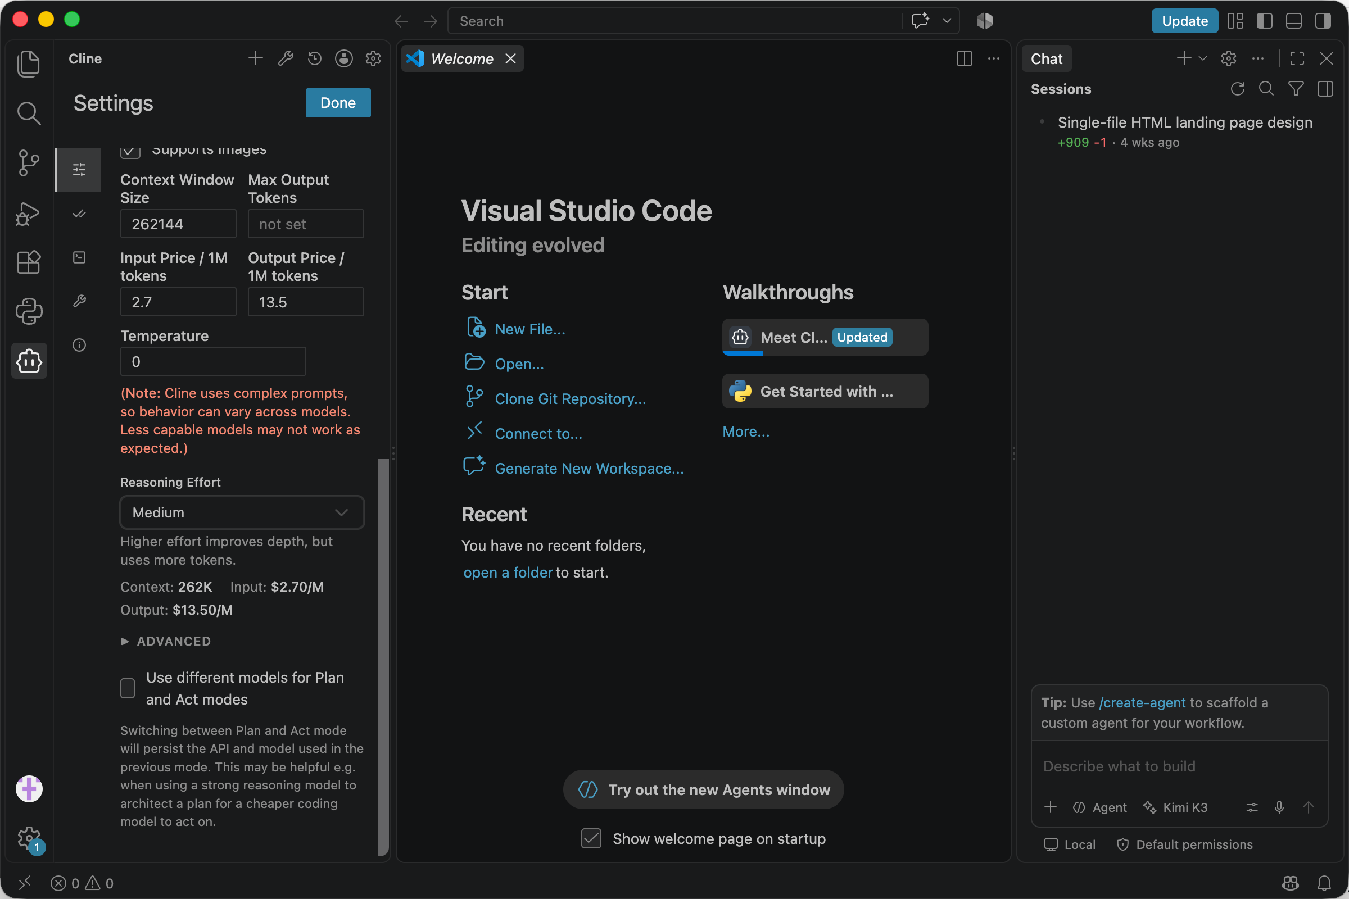Select the Chat panel tab
Image resolution: width=1349 pixels, height=899 pixels.
[x=1047, y=58]
